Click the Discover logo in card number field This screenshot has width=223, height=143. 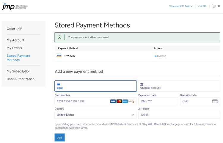point(131,101)
